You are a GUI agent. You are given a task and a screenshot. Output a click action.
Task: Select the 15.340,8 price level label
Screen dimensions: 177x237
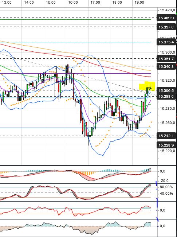coord(166,66)
